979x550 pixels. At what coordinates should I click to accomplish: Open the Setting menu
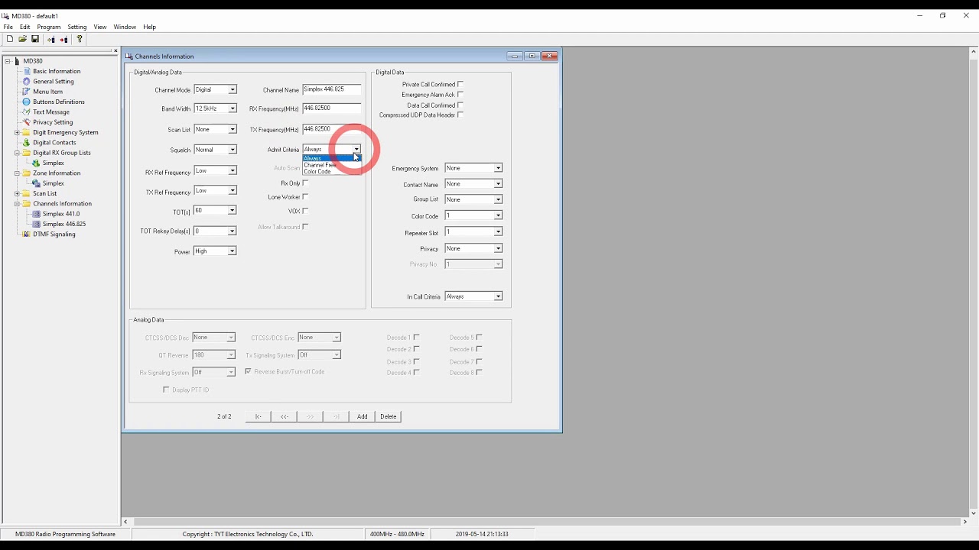77,27
